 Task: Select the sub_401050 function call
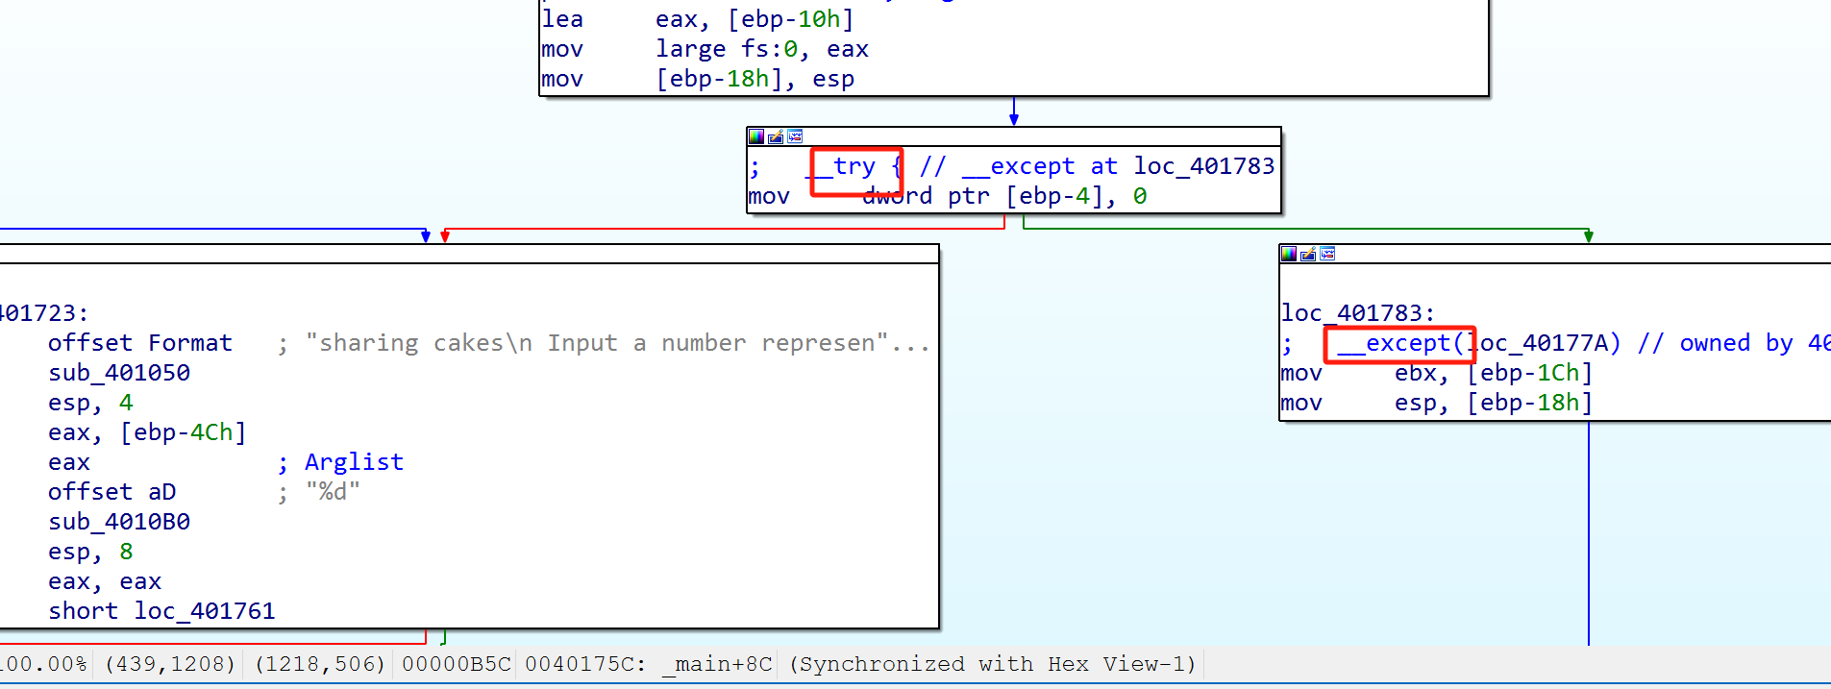point(119,373)
